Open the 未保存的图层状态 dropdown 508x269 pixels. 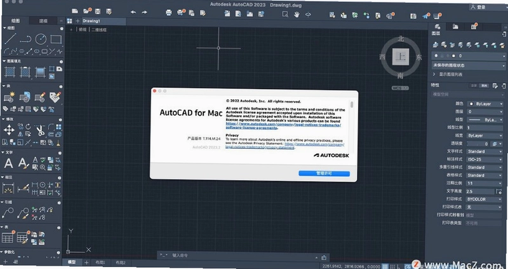(469, 66)
